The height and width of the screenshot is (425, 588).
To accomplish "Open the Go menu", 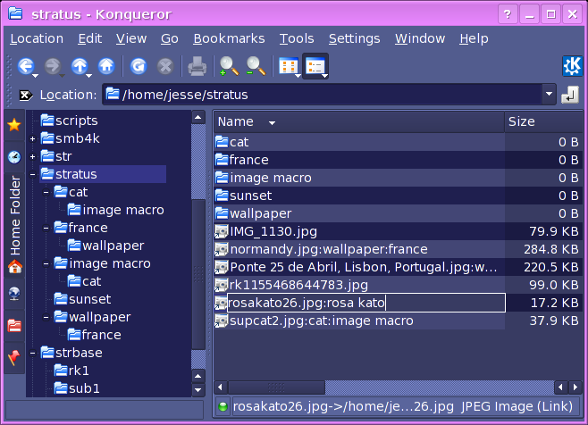I will (170, 38).
